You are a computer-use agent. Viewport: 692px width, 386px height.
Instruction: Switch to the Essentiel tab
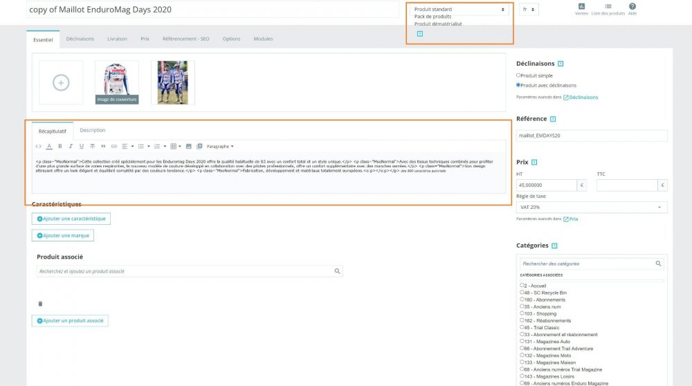(43, 39)
